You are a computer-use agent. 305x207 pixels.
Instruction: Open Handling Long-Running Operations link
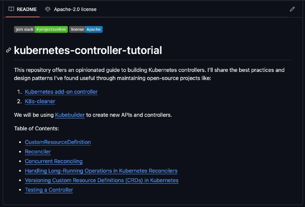tap(101, 171)
